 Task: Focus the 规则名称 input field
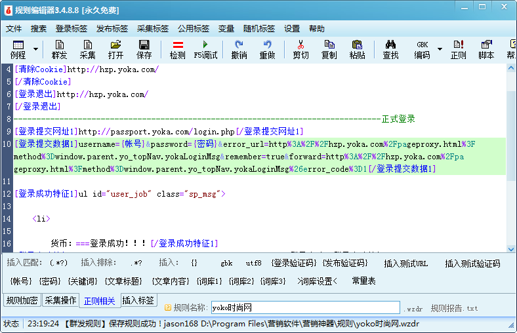coord(305,307)
